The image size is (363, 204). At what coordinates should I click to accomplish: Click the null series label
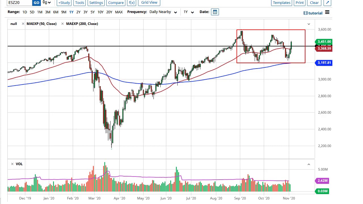[14, 24]
